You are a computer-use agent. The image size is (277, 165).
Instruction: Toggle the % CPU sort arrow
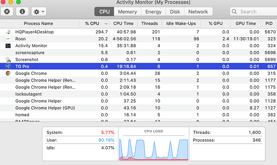tap(106, 24)
